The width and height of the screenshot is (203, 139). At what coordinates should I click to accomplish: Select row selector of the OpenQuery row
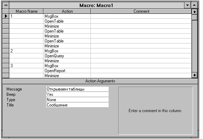6,56
